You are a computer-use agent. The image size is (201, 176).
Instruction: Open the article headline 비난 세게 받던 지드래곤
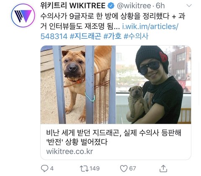(113, 137)
